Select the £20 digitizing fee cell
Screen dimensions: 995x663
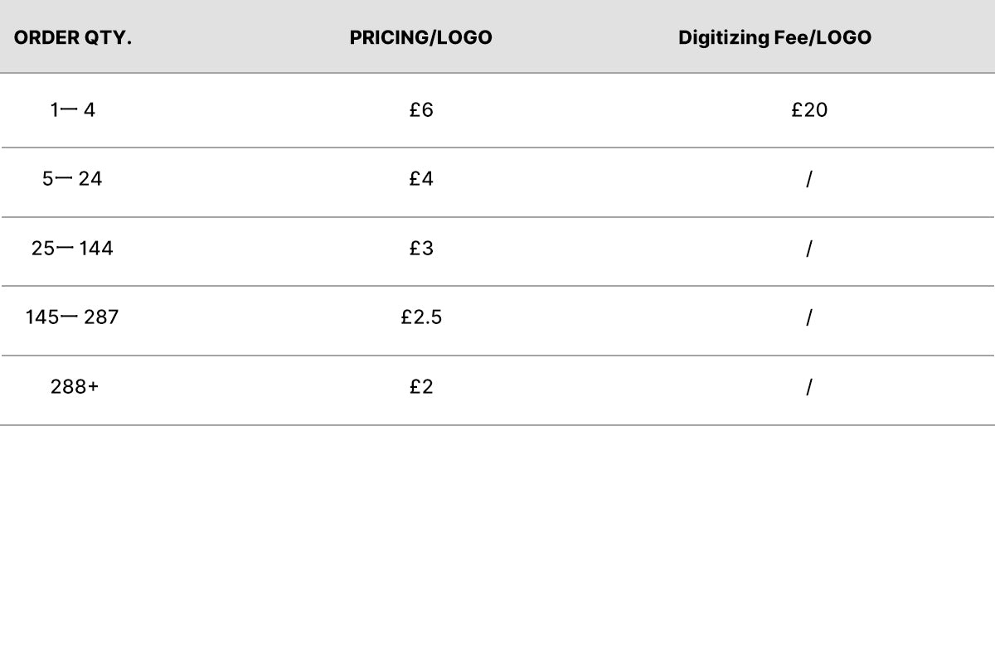click(809, 109)
